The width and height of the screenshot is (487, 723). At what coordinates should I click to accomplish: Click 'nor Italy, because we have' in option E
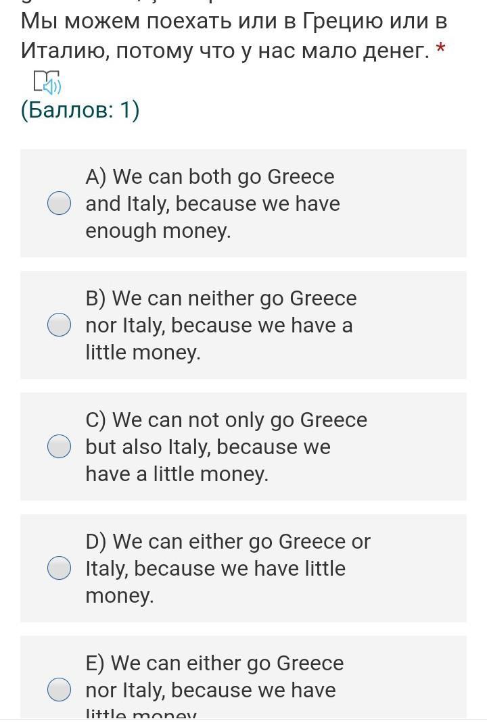tap(210, 690)
